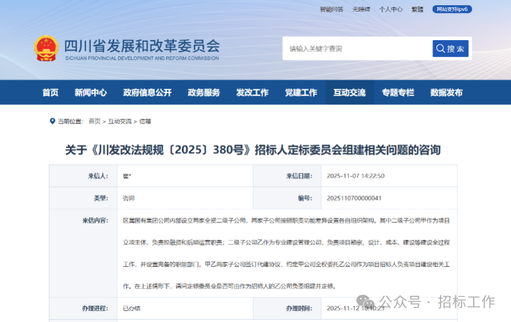Select the 发改工作 navigation tab
Screen dimensions: 511x322
pyautogui.click(x=252, y=93)
